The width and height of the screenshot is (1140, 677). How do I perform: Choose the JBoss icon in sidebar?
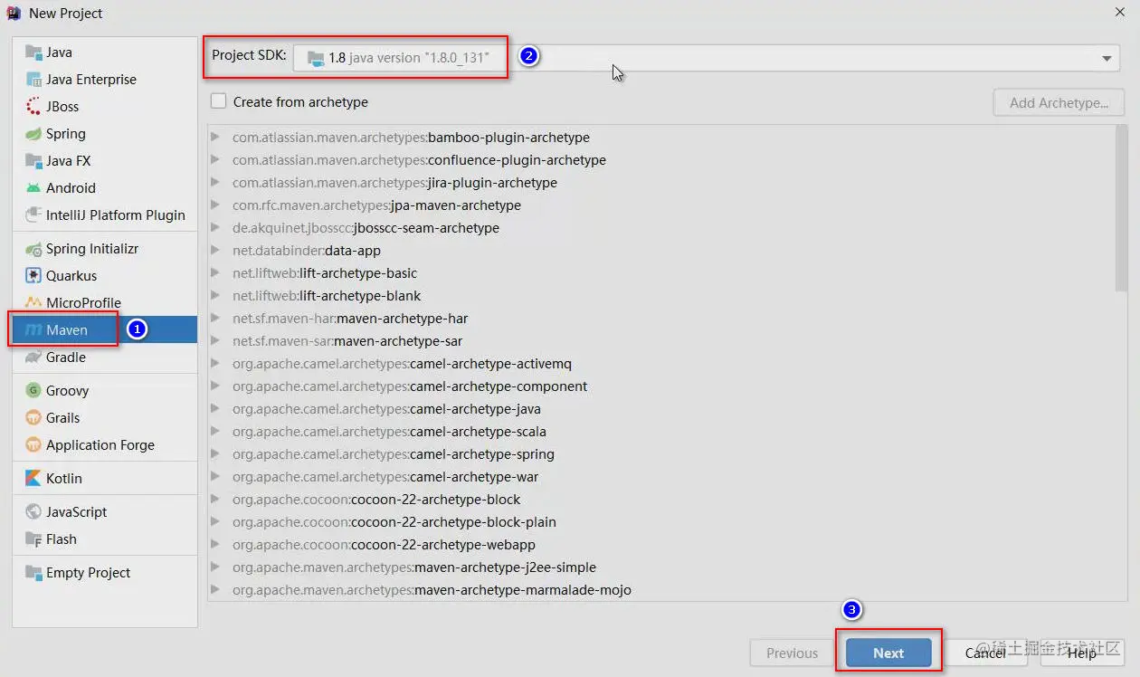click(x=33, y=107)
